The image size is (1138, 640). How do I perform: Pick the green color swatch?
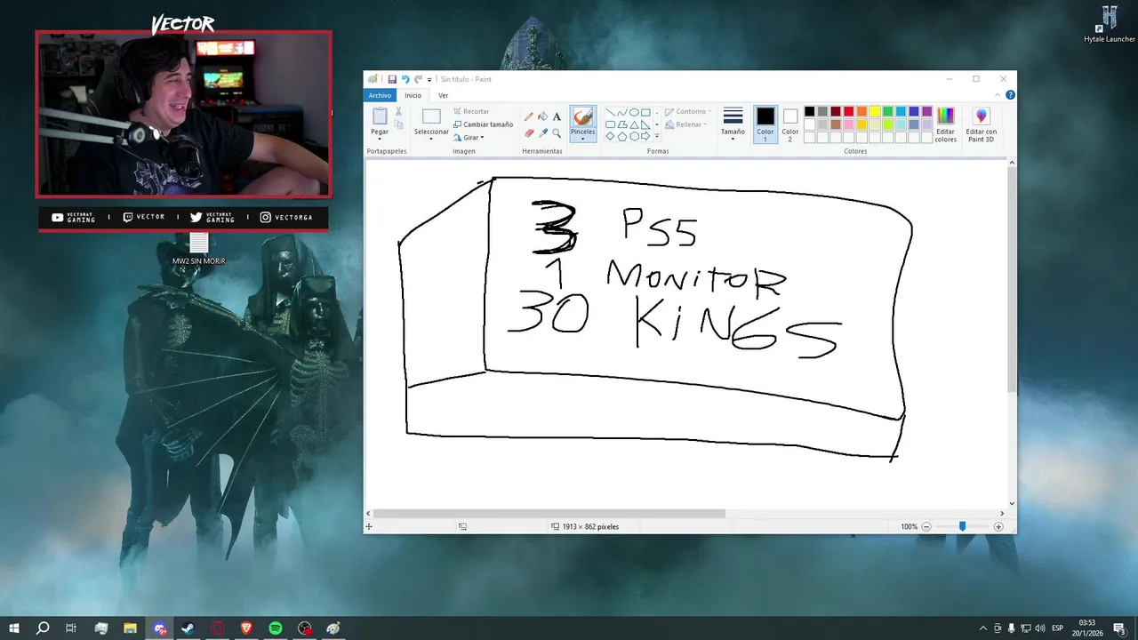pos(888,111)
